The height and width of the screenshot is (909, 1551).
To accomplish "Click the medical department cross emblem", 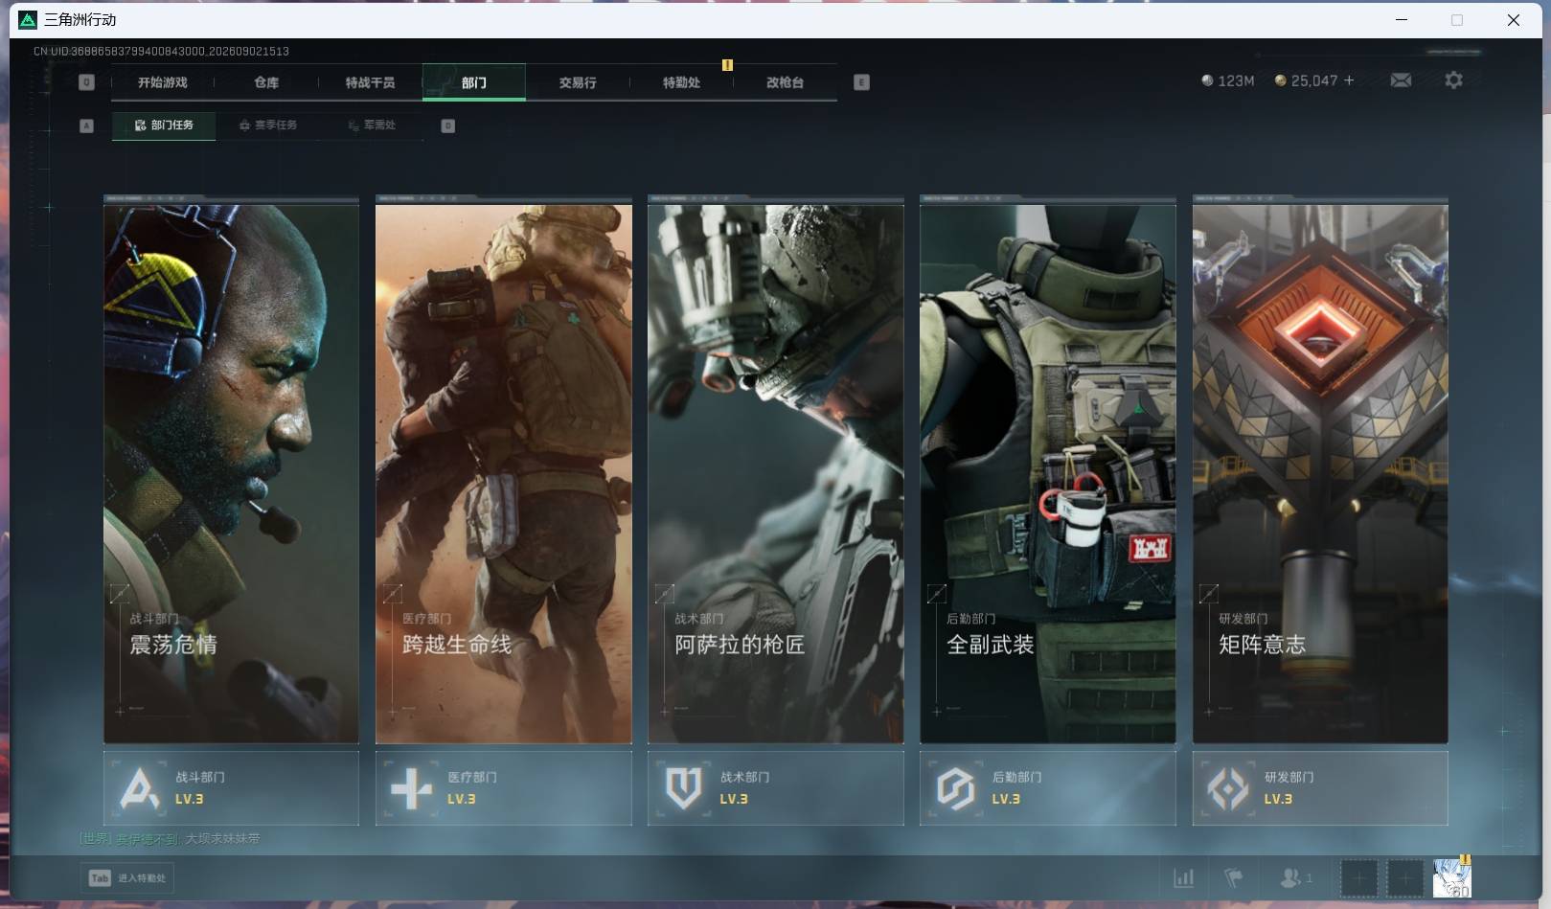I will tap(412, 789).
